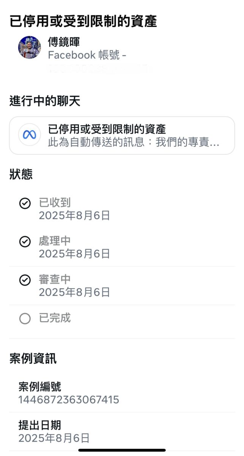Tap the 審查中 checkmark icon
244x456 pixels.
tap(25, 280)
